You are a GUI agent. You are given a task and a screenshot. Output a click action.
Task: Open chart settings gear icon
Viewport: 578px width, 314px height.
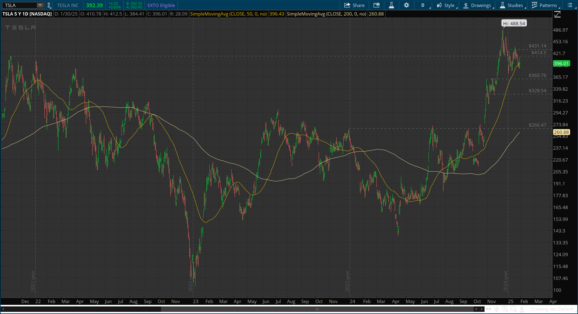[x=406, y=5]
